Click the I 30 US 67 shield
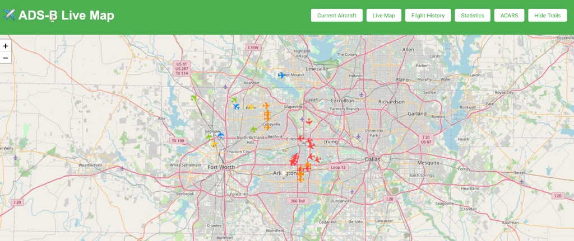 point(426,139)
